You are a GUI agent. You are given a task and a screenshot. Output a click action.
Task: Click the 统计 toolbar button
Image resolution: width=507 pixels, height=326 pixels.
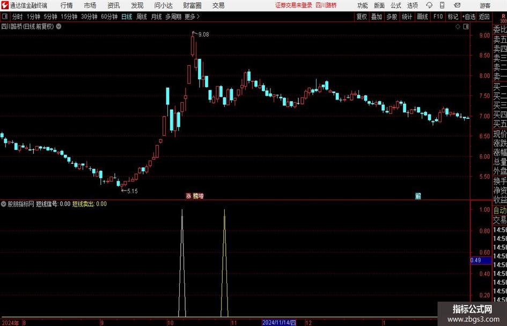(x=407, y=17)
